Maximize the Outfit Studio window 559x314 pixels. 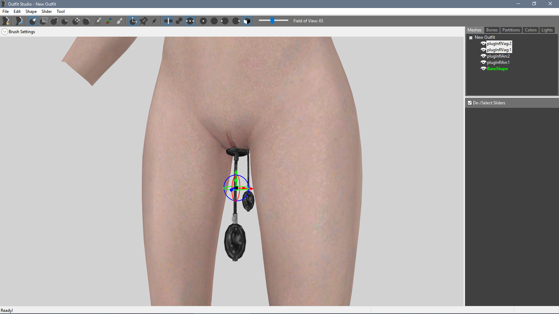[534, 4]
